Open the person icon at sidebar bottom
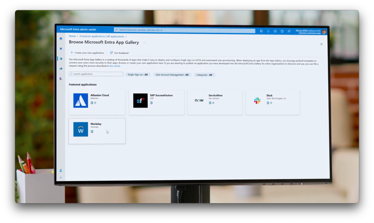This screenshot has height=223, width=374. pyautogui.click(x=61, y=170)
